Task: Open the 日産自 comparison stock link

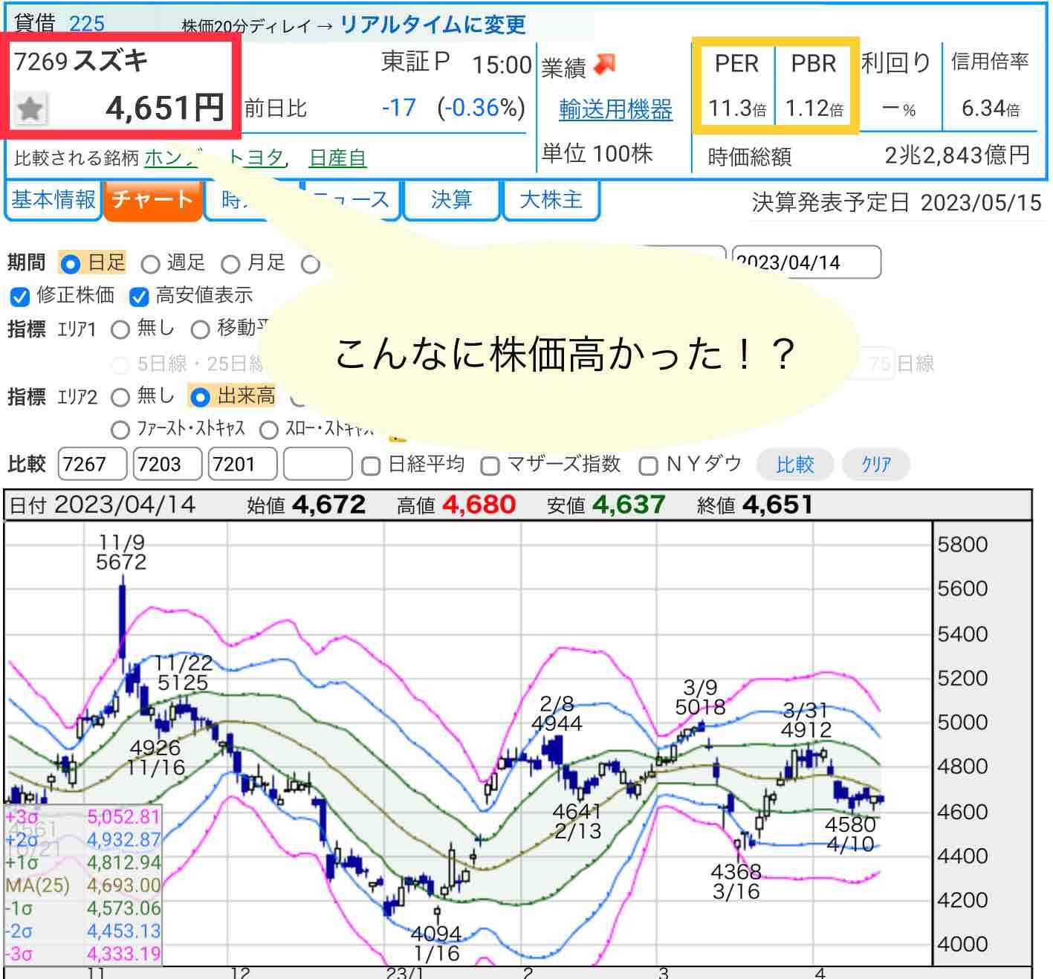Action: tap(337, 158)
